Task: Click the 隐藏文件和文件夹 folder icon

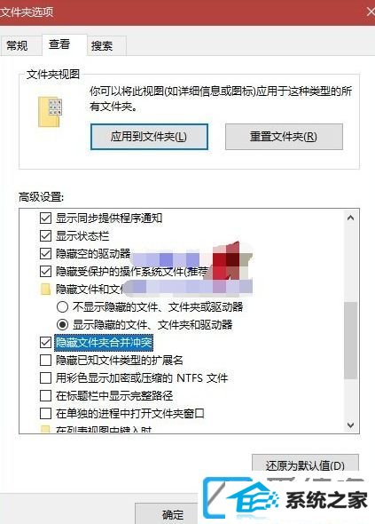Action: click(45, 289)
